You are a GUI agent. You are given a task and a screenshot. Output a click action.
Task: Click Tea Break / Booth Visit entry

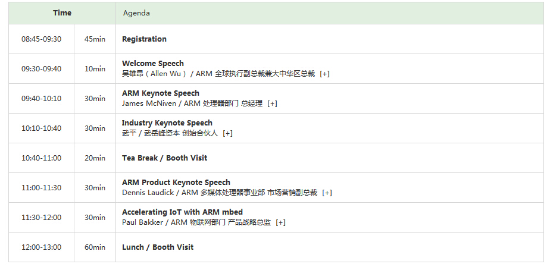pyautogui.click(x=165, y=158)
